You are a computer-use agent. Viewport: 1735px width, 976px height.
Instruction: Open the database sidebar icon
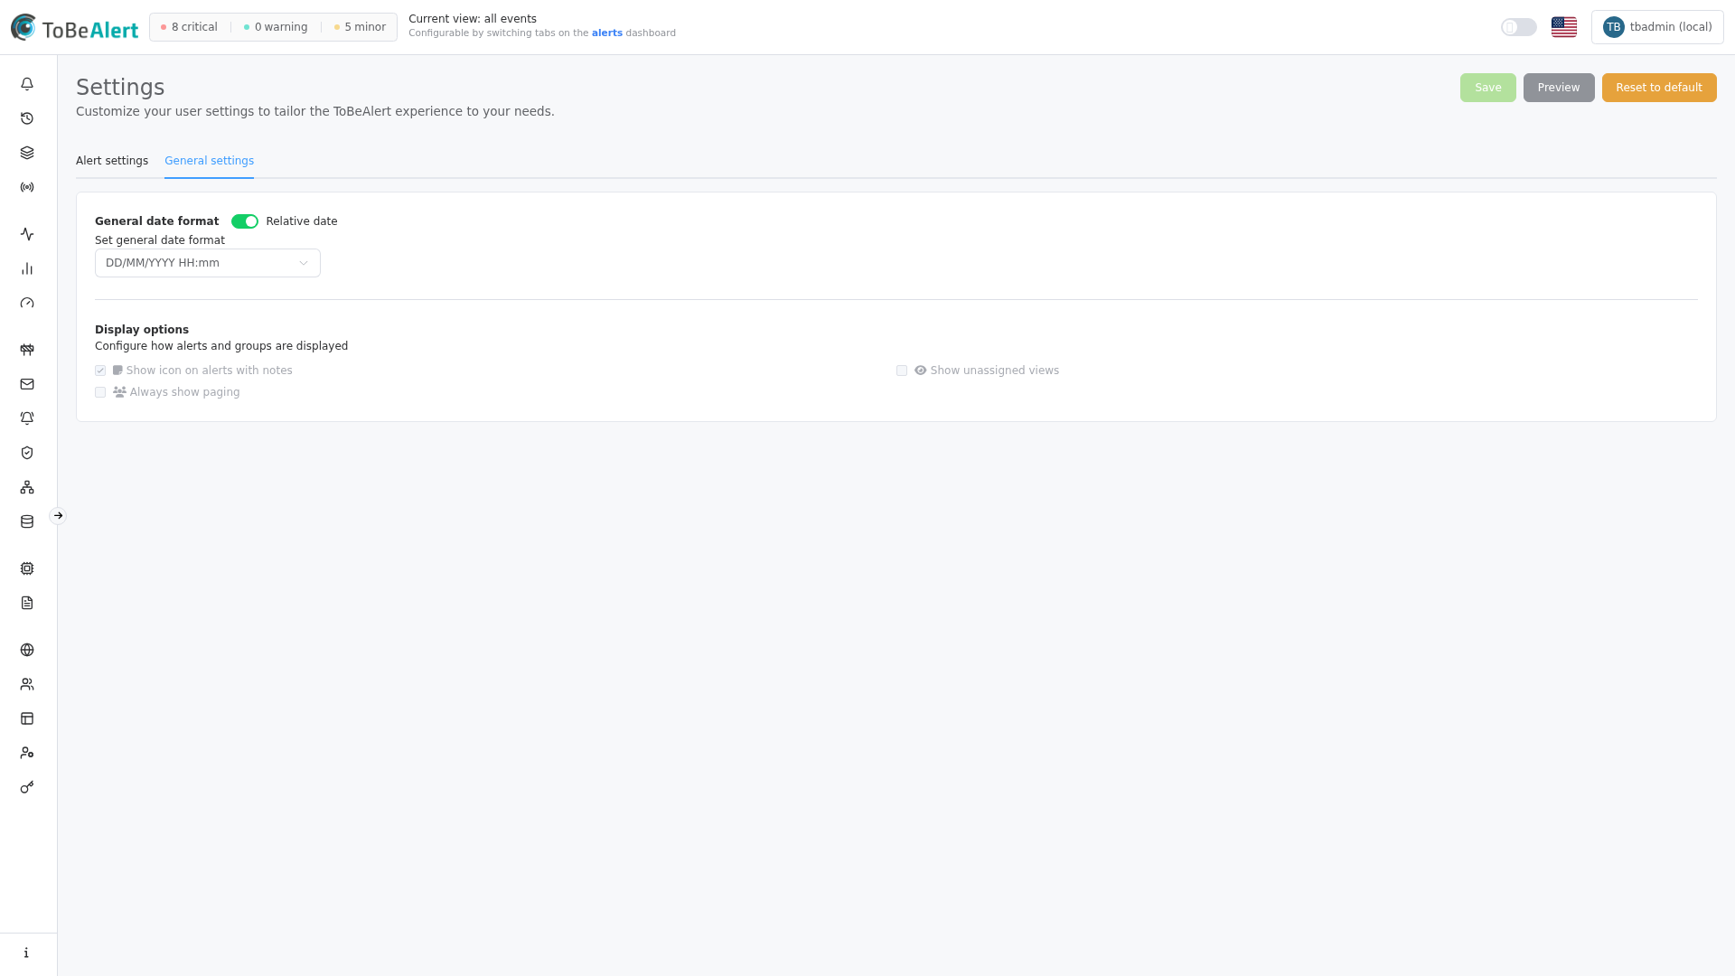(27, 521)
